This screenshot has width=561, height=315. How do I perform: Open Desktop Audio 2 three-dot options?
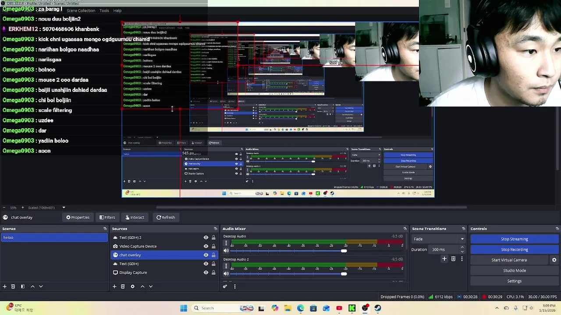(x=226, y=266)
